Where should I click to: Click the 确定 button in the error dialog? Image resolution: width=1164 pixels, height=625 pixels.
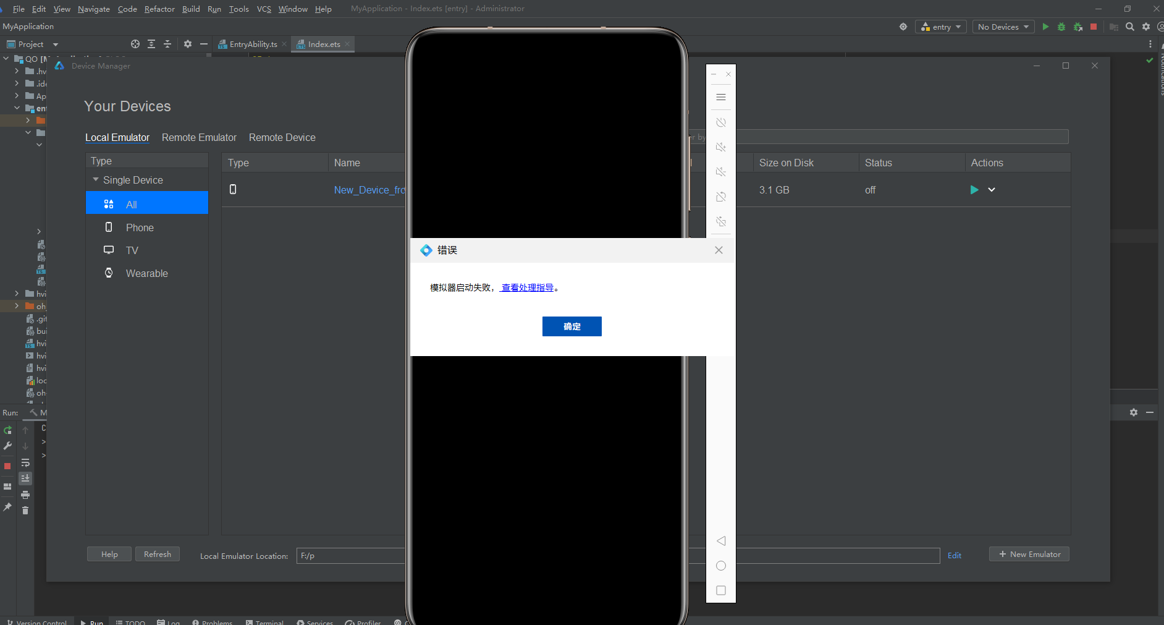click(571, 326)
